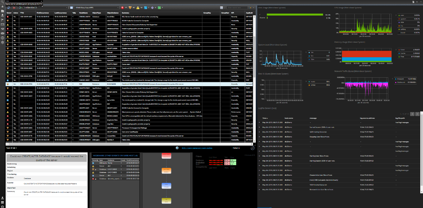This screenshot has width=423, height=208.
Task: Click the blue info icon in status bar
Action: click(177, 148)
